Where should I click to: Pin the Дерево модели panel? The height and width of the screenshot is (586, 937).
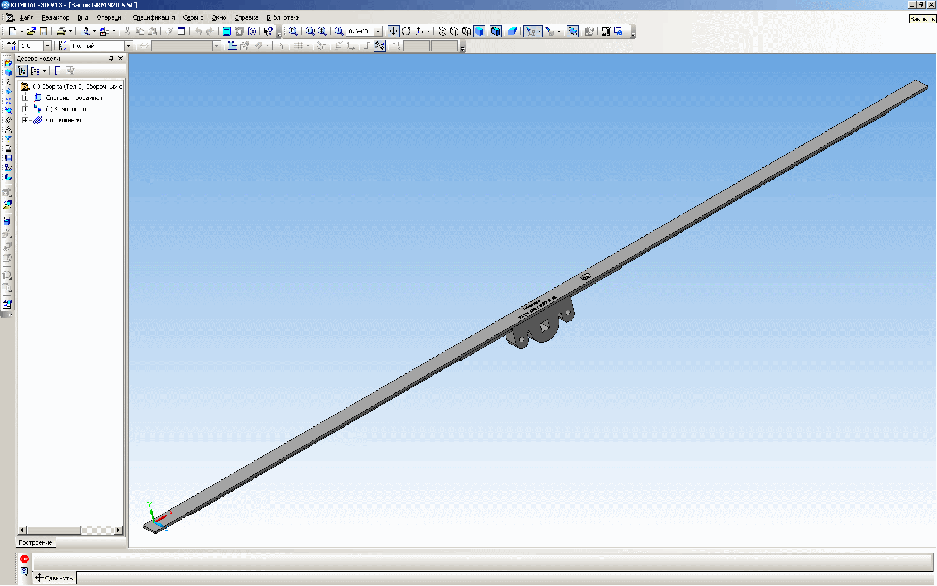coord(111,59)
